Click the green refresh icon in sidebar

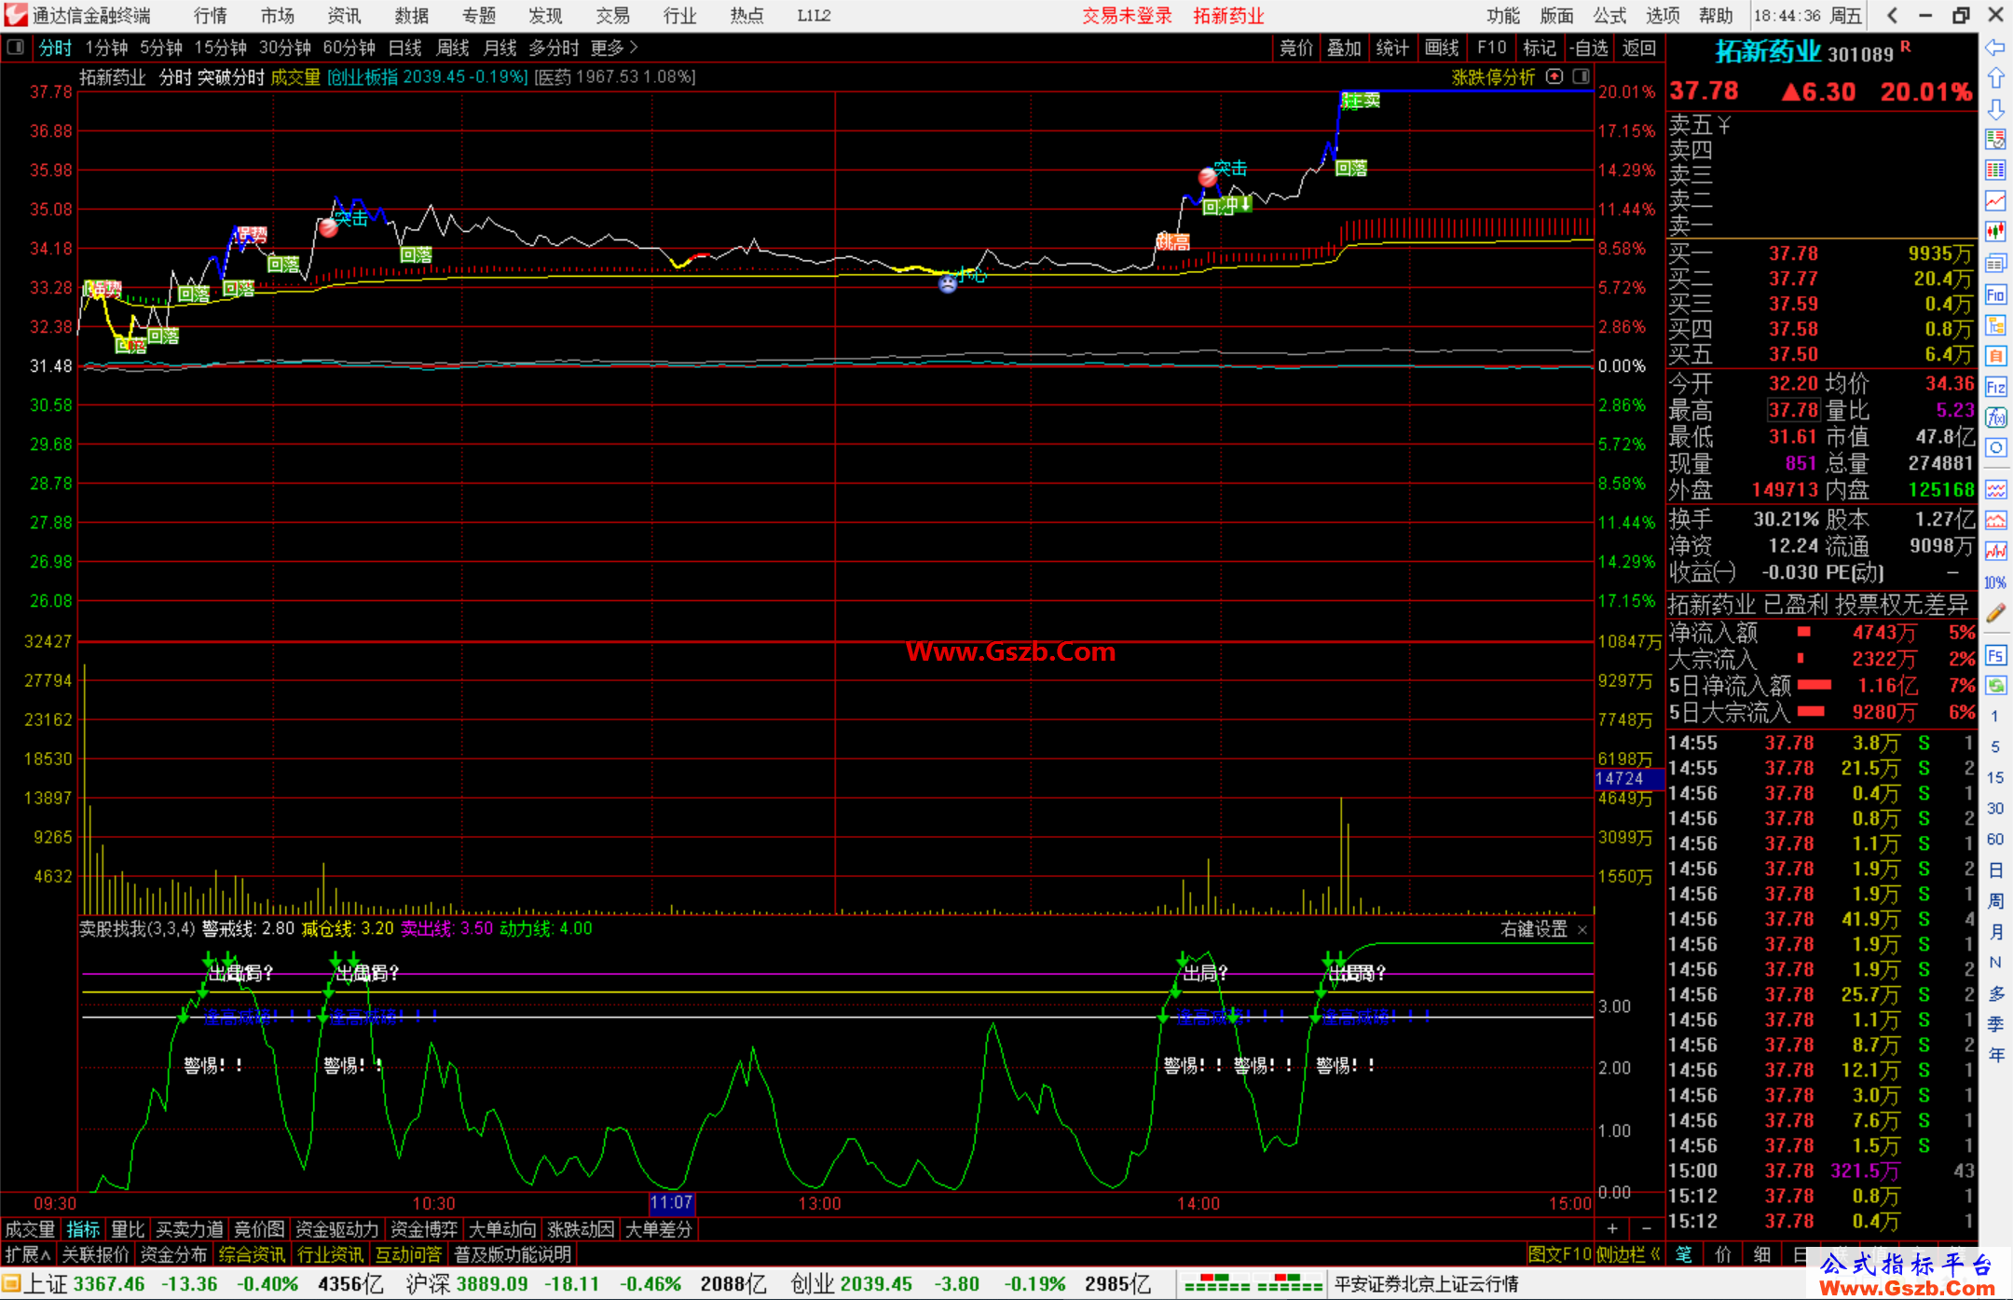[1995, 686]
